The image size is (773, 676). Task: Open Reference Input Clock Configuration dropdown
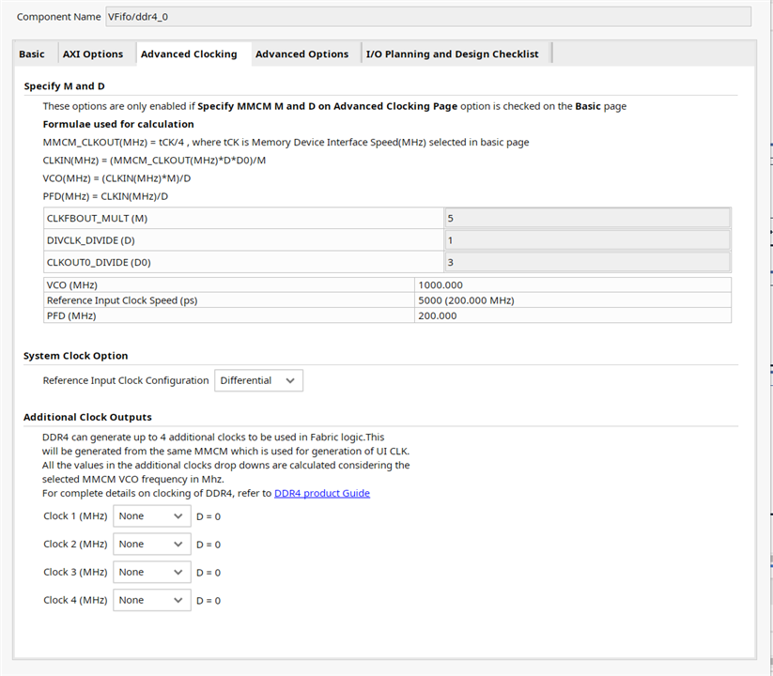pyautogui.click(x=259, y=380)
